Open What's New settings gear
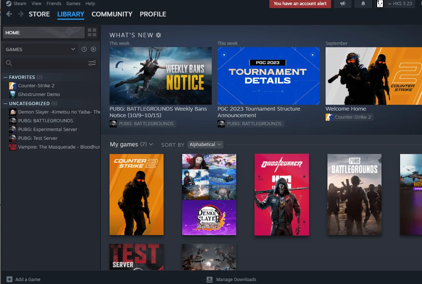Screen dimensions: 422x284 coord(158,35)
